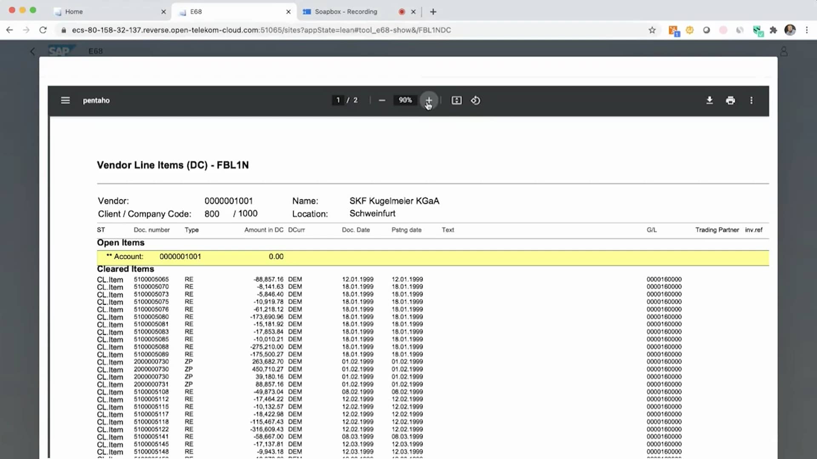Click the page number input field
Image resolution: width=817 pixels, height=459 pixels.
(338, 100)
